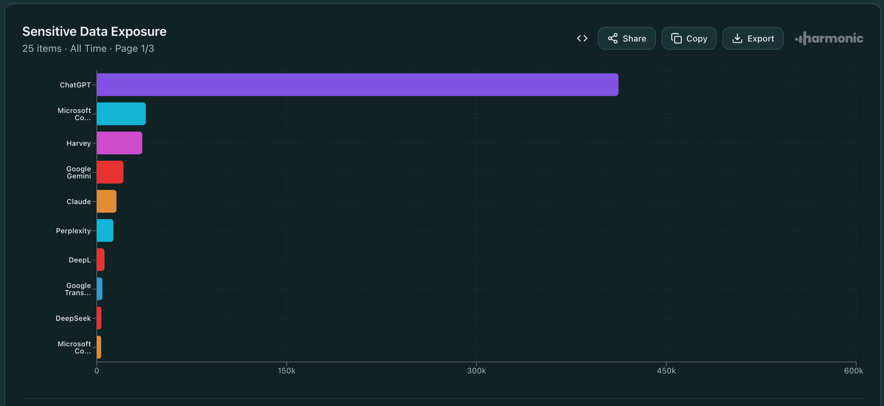Click the red Google Gemini bar
The width and height of the screenshot is (884, 406).
(110, 172)
